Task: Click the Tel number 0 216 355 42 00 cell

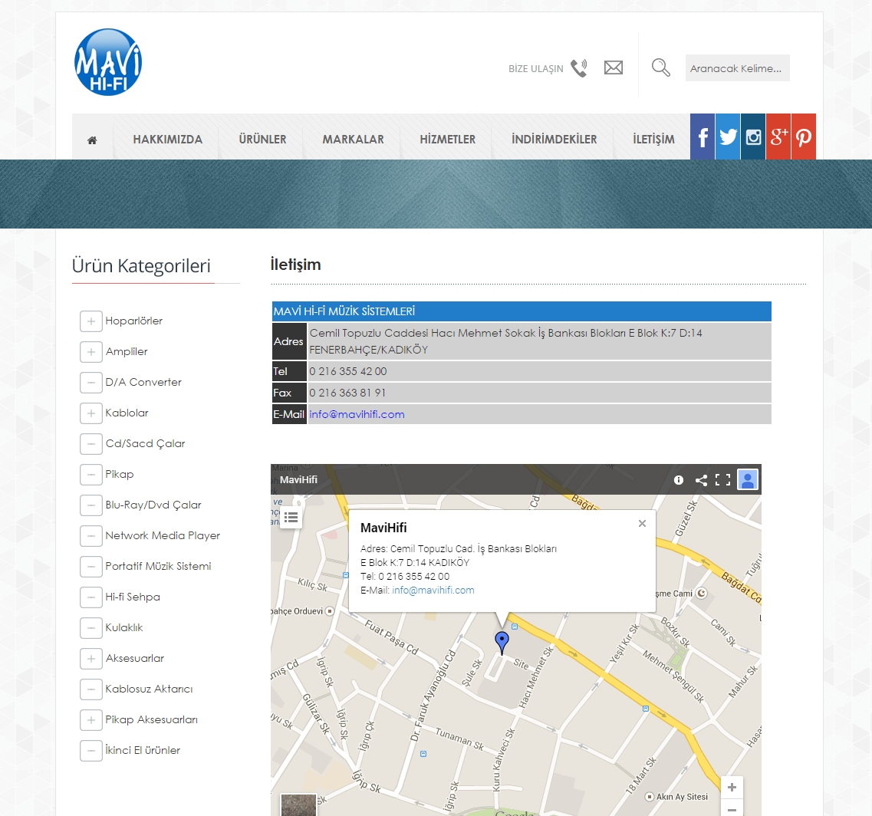Action: pos(539,371)
